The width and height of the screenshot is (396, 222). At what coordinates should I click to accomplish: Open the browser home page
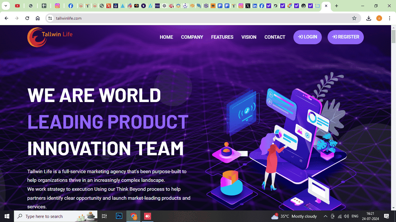(x=38, y=18)
